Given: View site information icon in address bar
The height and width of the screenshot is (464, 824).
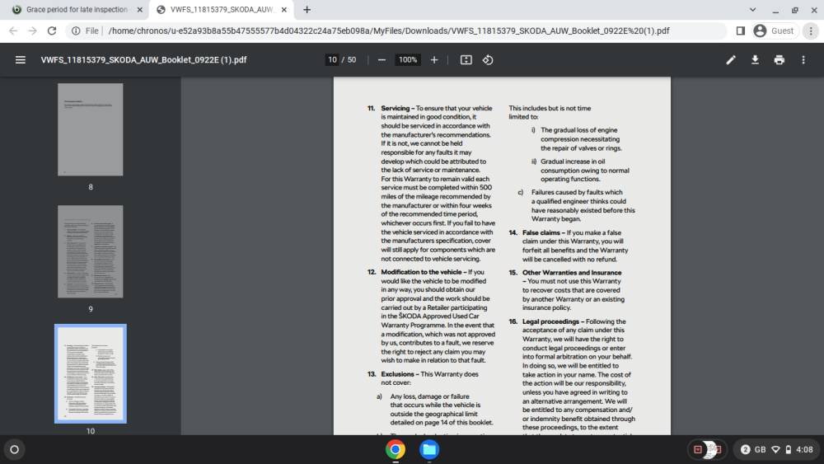Looking at the screenshot, I should pos(76,31).
